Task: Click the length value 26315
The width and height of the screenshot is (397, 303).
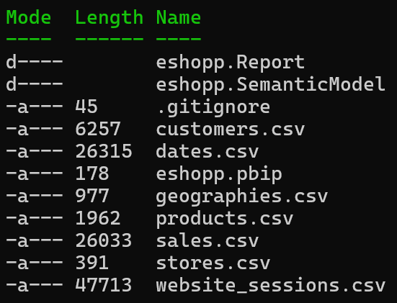Action: pyautogui.click(x=104, y=151)
